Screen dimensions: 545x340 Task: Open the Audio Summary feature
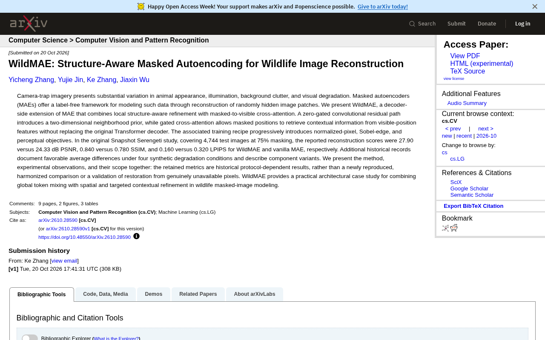467,103
